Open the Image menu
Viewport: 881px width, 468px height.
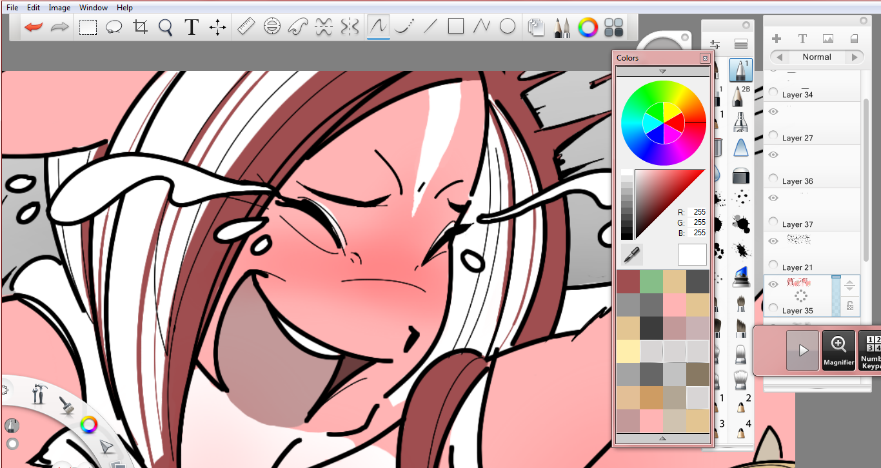(60, 8)
